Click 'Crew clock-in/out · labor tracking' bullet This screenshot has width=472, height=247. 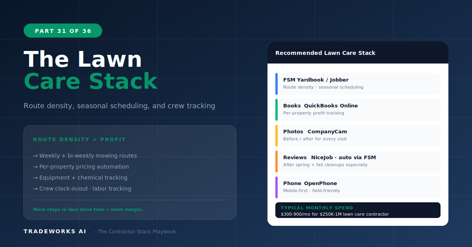[x=82, y=189]
